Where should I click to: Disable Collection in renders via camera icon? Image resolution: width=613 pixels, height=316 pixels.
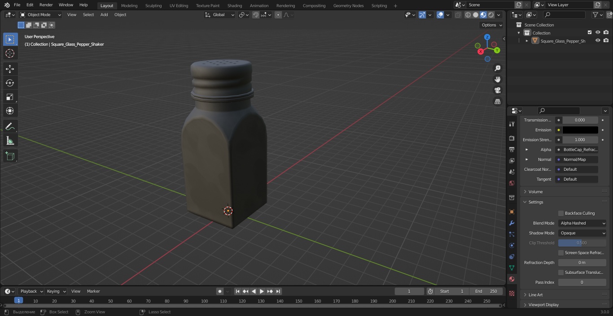click(606, 33)
